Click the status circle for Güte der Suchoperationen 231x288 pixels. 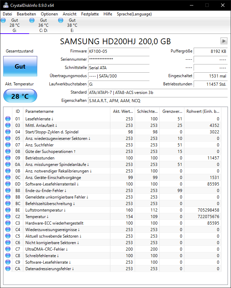point(8,151)
